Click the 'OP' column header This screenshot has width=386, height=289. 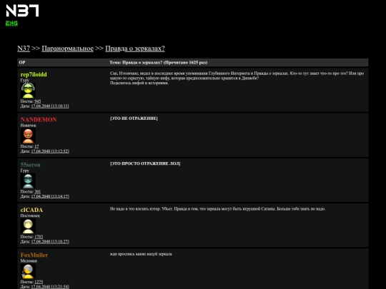pyautogui.click(x=22, y=62)
